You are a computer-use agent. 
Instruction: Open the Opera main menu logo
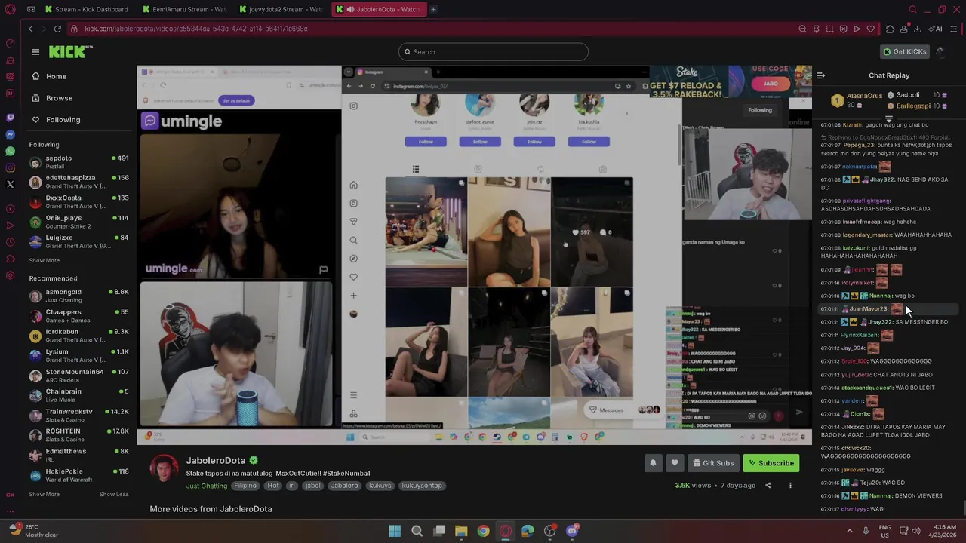coord(10,9)
